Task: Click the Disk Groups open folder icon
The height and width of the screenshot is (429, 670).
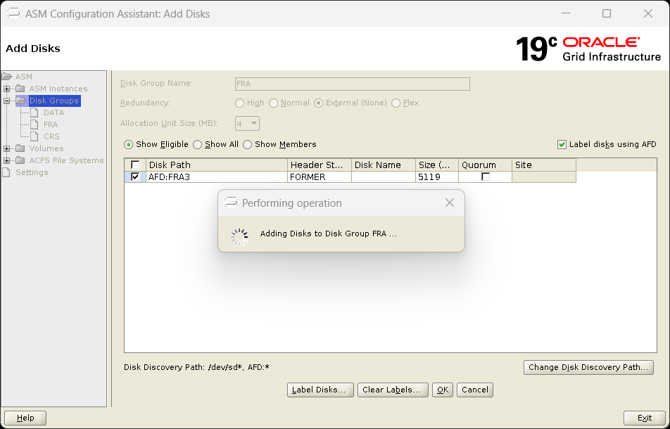Action: pos(21,101)
